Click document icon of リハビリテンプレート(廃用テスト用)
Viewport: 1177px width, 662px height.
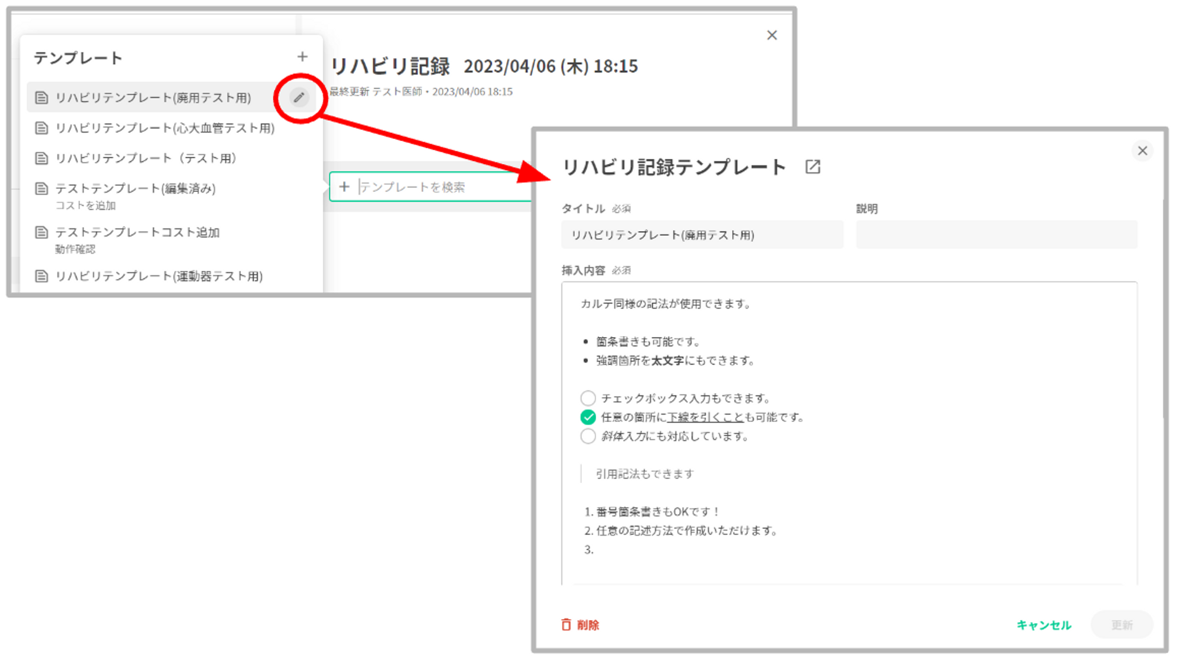coord(41,98)
